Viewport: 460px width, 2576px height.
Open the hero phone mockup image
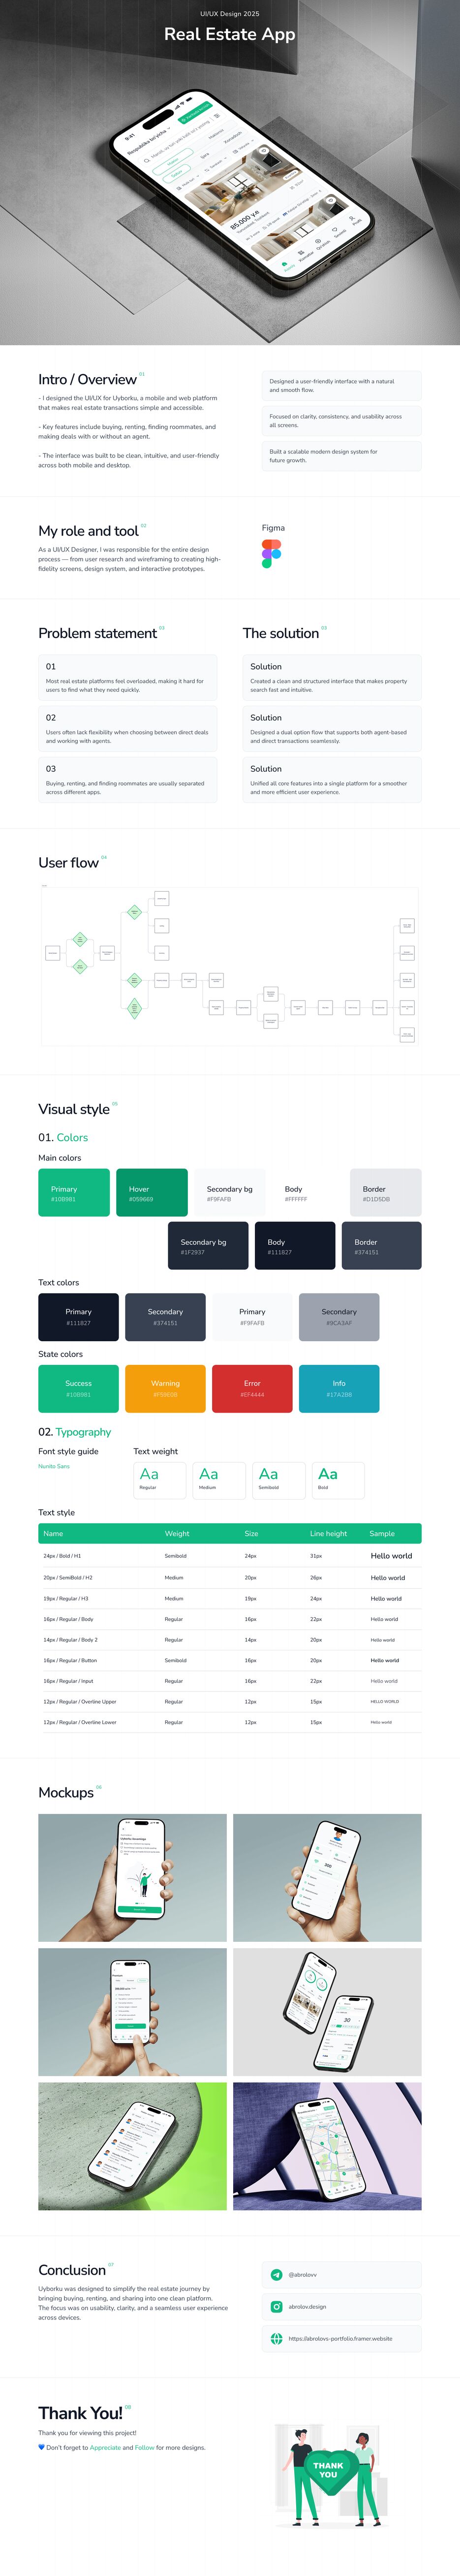tap(230, 172)
